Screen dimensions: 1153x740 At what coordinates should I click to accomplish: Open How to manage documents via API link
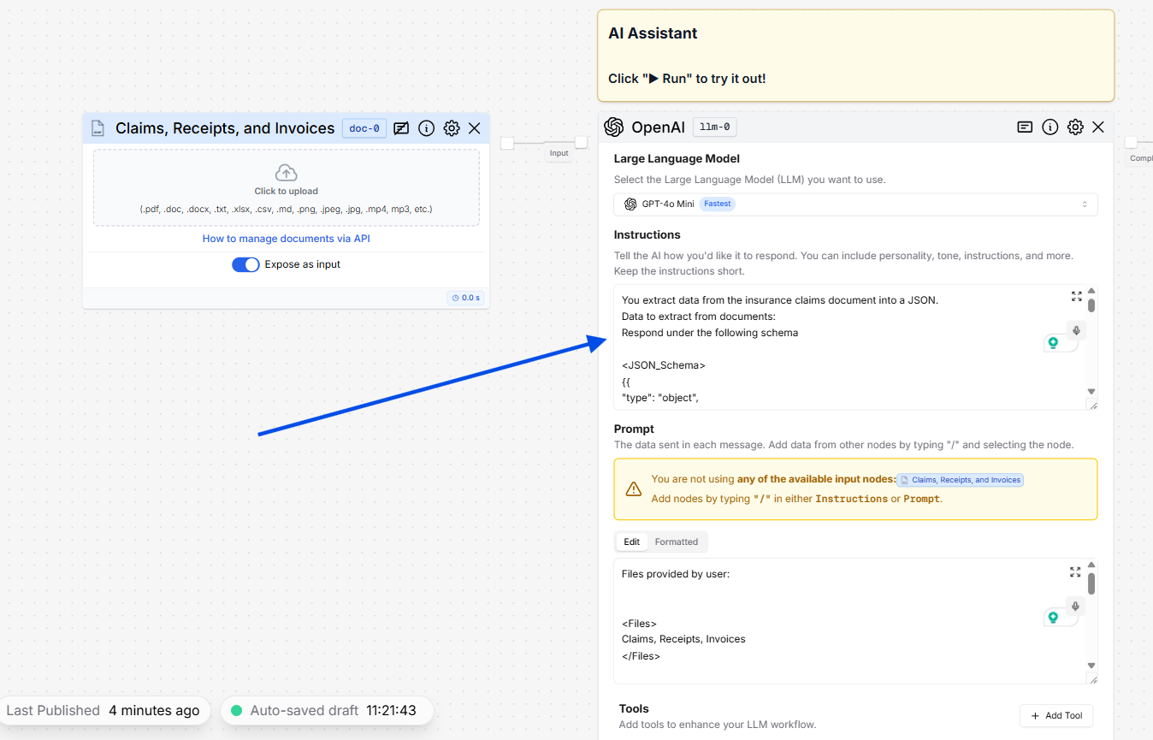click(x=287, y=239)
